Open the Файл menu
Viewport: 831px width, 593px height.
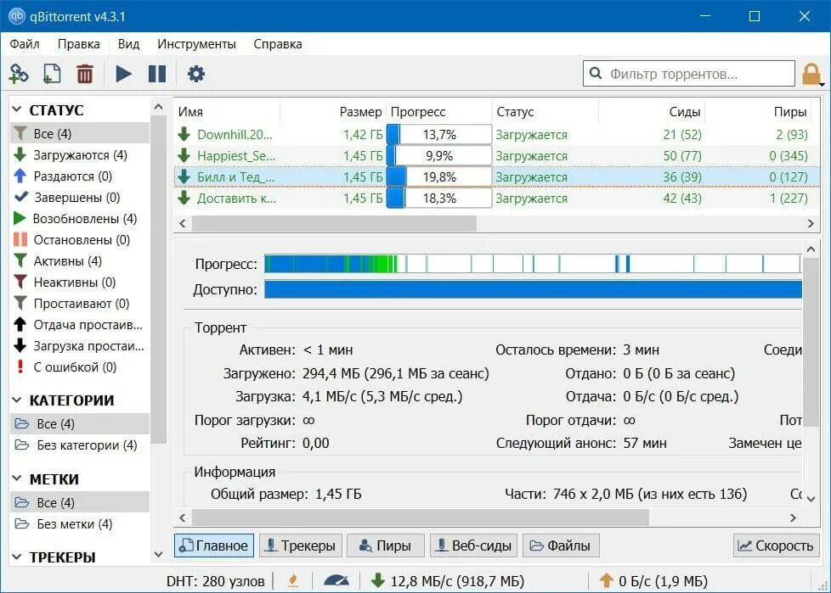tap(25, 44)
